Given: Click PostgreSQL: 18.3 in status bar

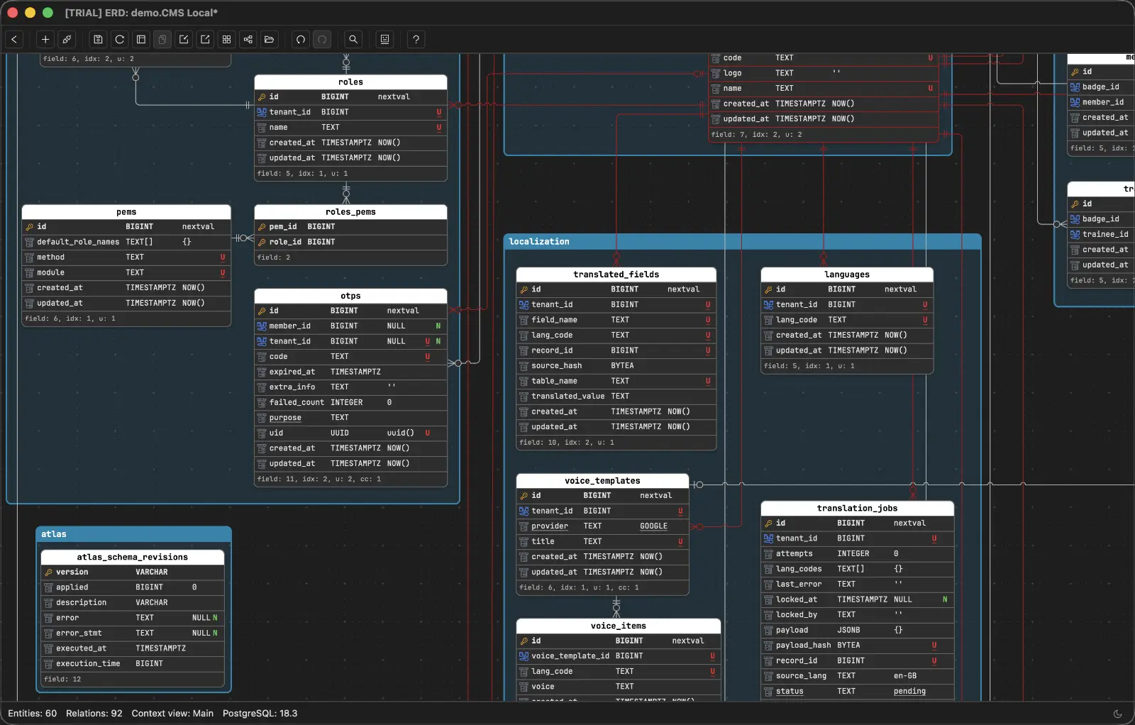Looking at the screenshot, I should click(260, 714).
